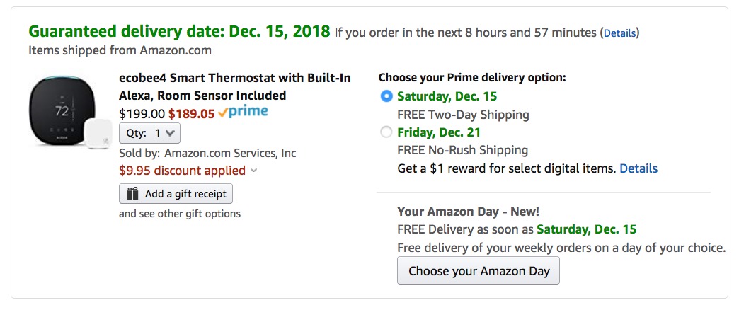This screenshot has width=739, height=310.
Task: Click Your Amazon Day - New! heading
Action: [x=468, y=212]
